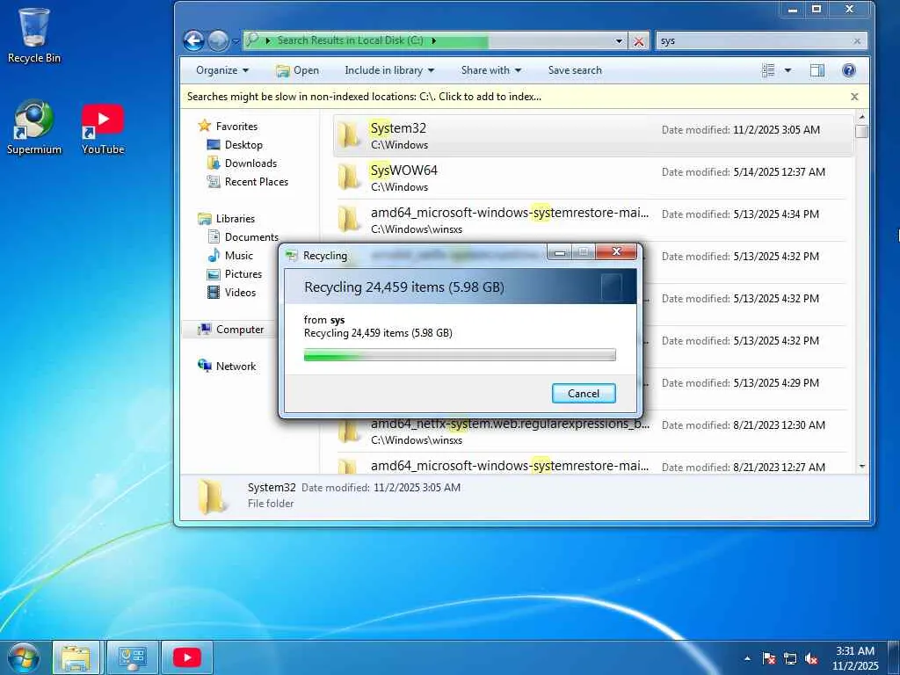
Task: Open the YouTube desktop shortcut
Action: click(x=103, y=129)
